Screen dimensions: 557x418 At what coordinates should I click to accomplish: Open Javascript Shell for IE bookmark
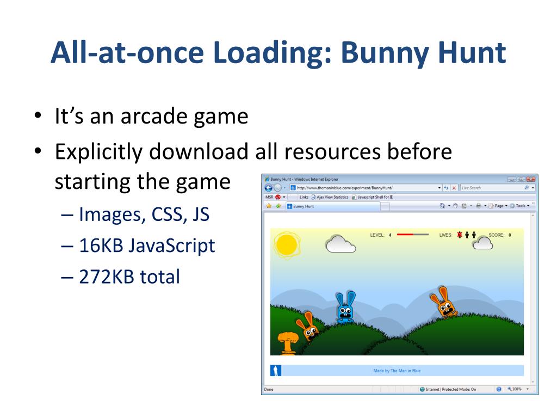[372, 197]
